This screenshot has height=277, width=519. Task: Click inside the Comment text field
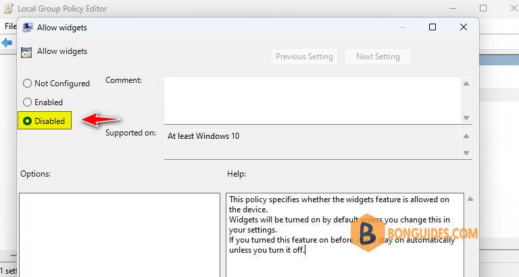tap(312, 100)
